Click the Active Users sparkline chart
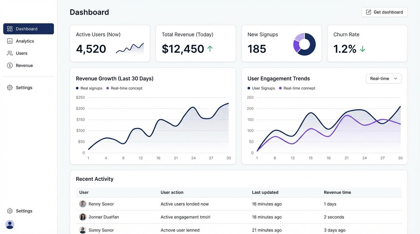The width and height of the screenshot is (420, 234). (x=130, y=49)
